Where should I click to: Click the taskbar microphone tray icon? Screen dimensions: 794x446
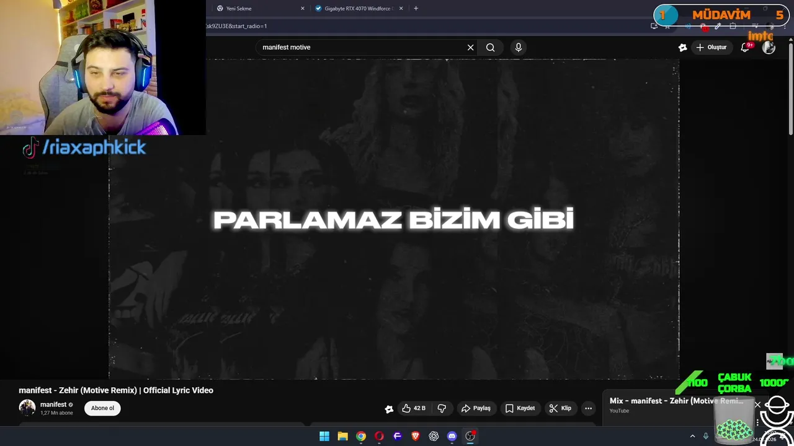pyautogui.click(x=705, y=436)
